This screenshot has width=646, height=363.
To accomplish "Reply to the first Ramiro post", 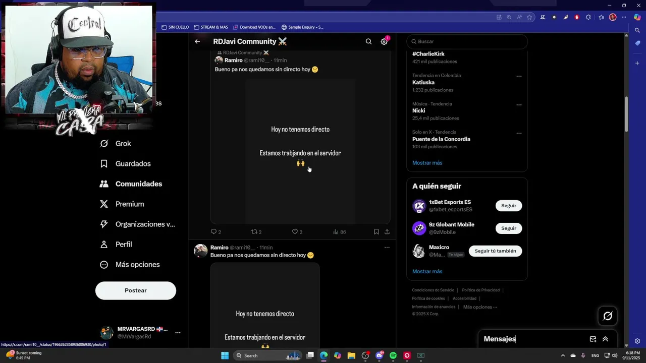I will point(216,231).
